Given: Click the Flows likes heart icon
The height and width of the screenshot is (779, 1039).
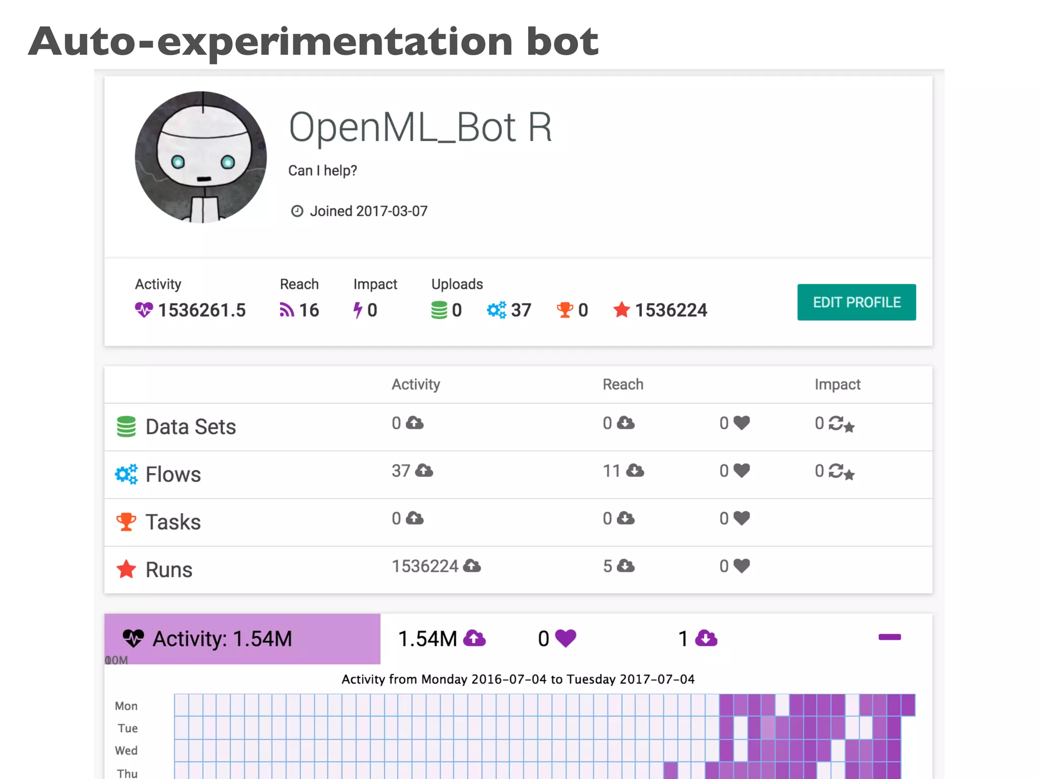Looking at the screenshot, I should tap(742, 471).
